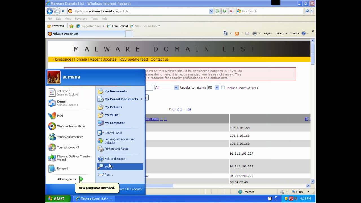361x203 pixels.
Task: Open Outlook Express E-mail entry
Action: tap(71, 103)
